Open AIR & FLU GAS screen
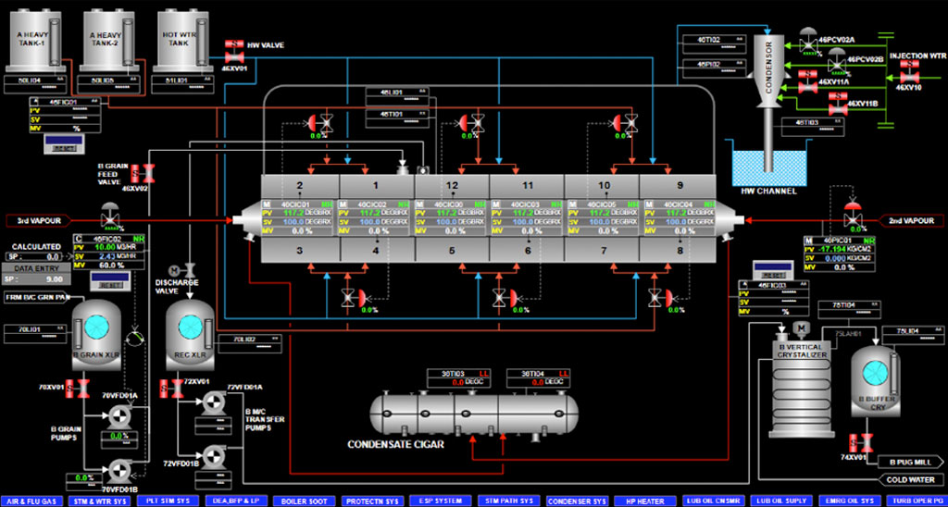Image resolution: width=948 pixels, height=507 pixels. (x=32, y=501)
